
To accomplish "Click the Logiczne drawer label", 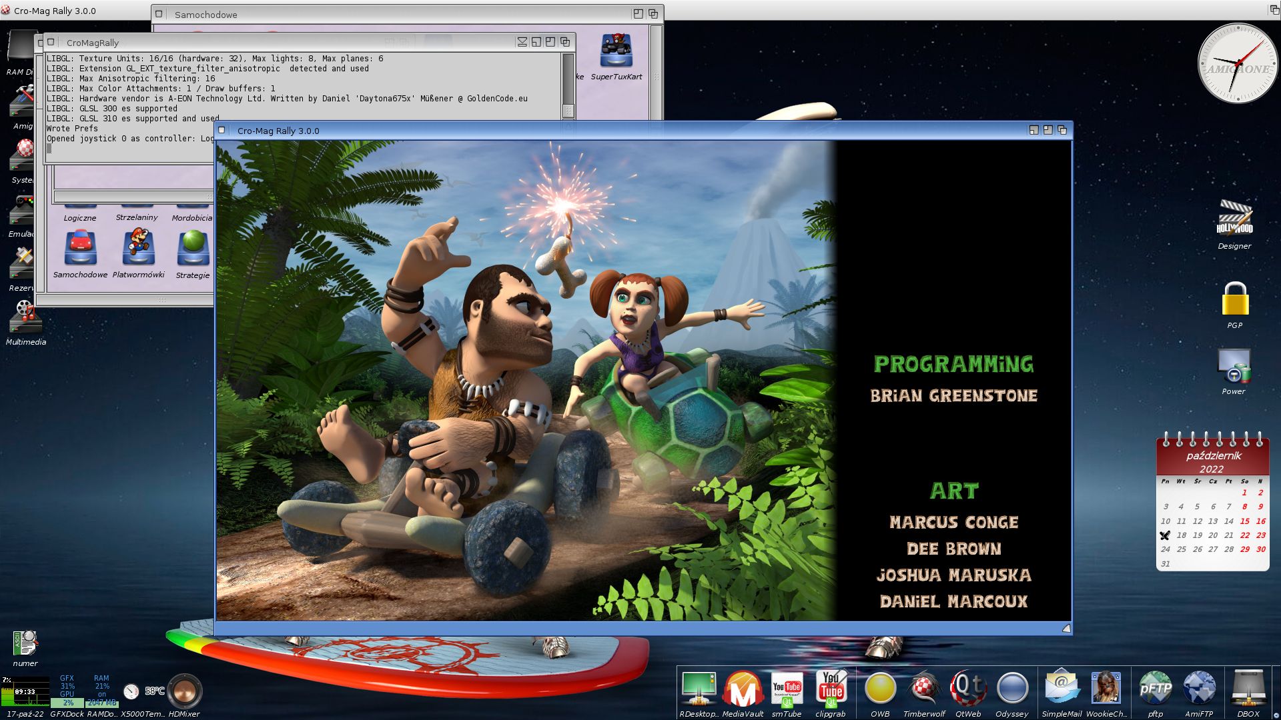I will [80, 218].
